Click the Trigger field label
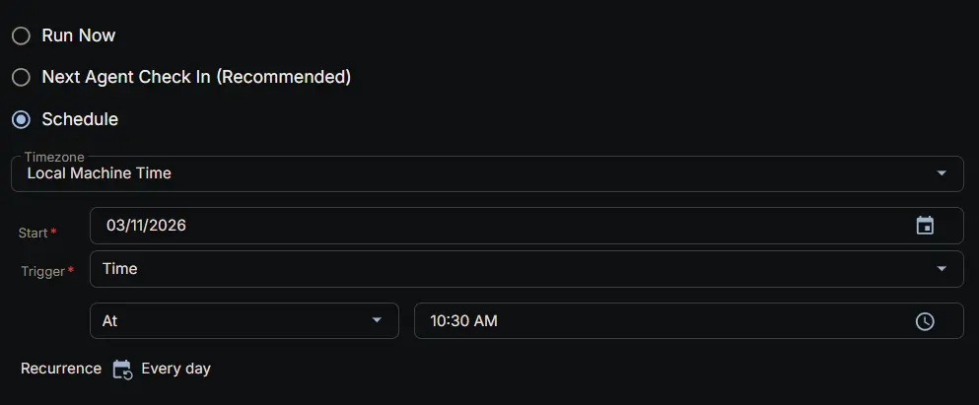 [43, 271]
